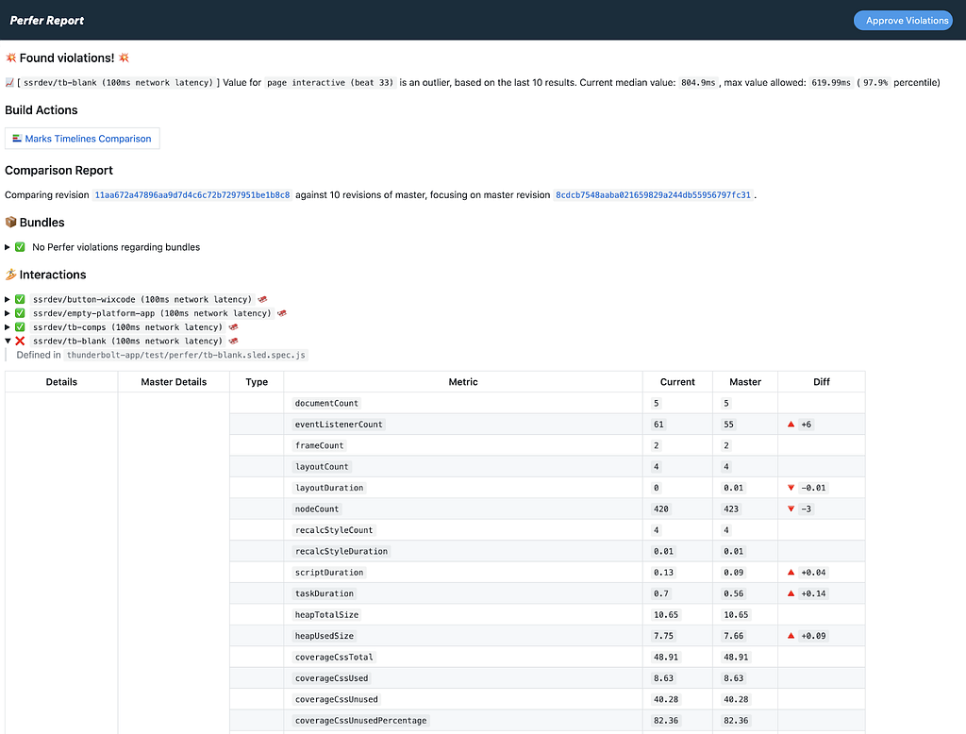Click the Diff column header
The height and width of the screenshot is (734, 966).
click(822, 382)
